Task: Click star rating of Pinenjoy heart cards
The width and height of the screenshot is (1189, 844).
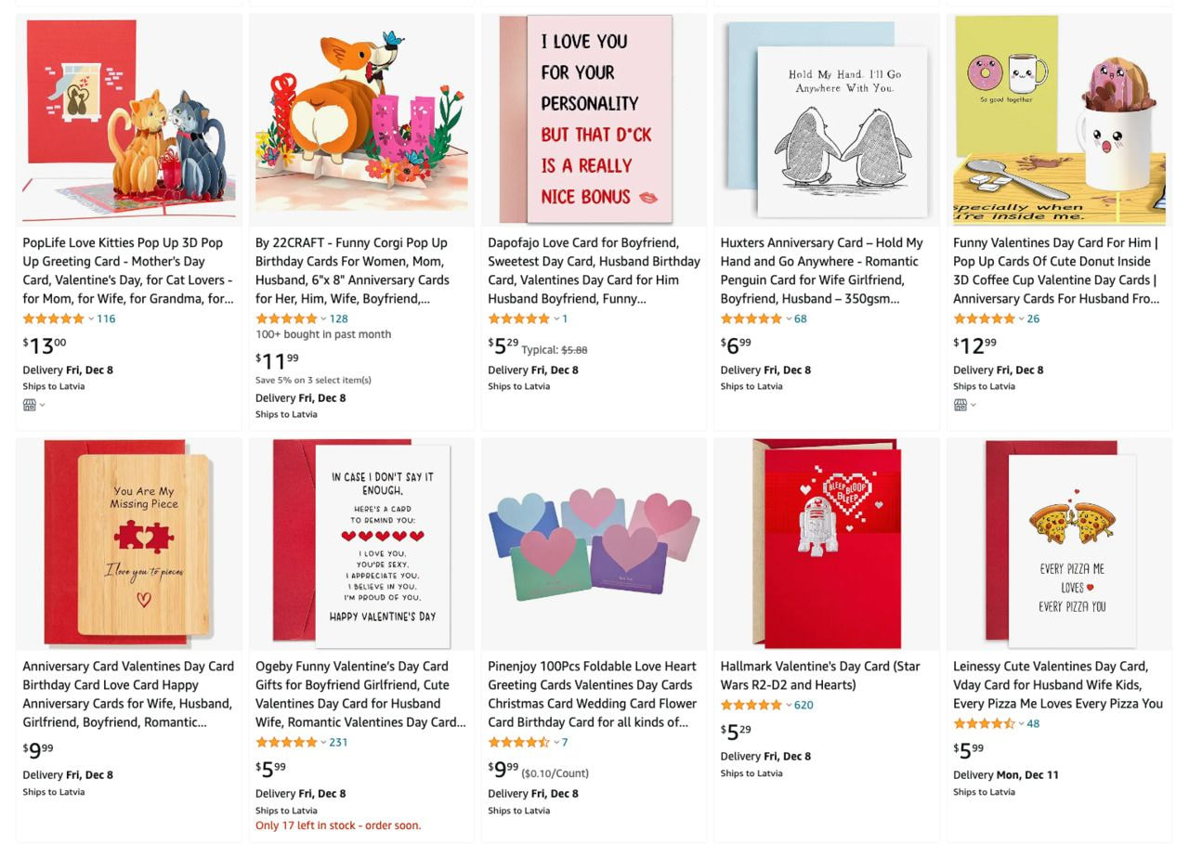Action: coord(519,742)
